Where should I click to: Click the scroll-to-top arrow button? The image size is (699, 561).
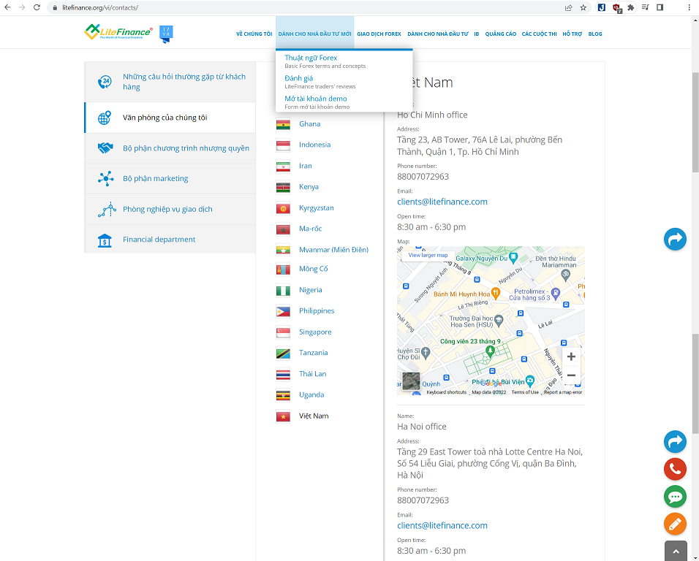[x=675, y=552]
